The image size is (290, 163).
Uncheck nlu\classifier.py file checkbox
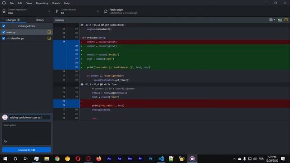[x=4, y=38]
